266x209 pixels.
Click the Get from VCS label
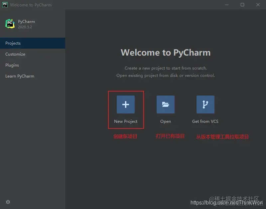pyautogui.click(x=205, y=121)
